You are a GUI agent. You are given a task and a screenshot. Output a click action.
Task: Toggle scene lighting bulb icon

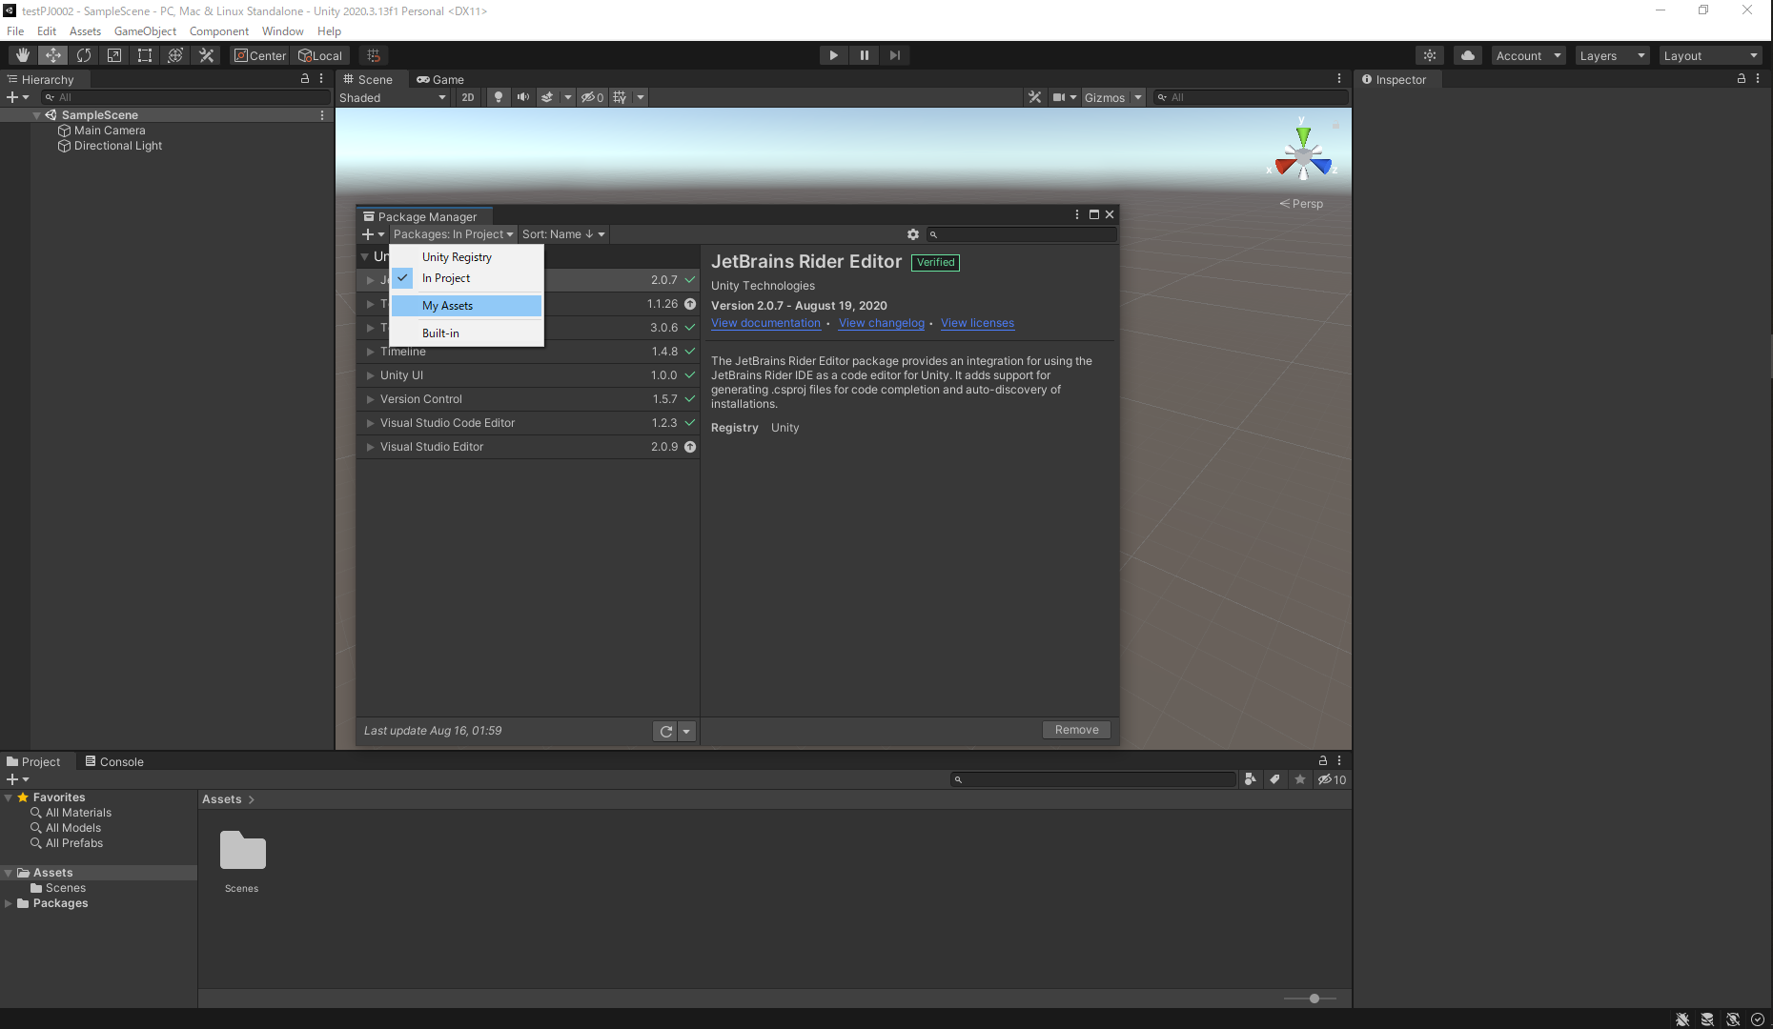498,97
